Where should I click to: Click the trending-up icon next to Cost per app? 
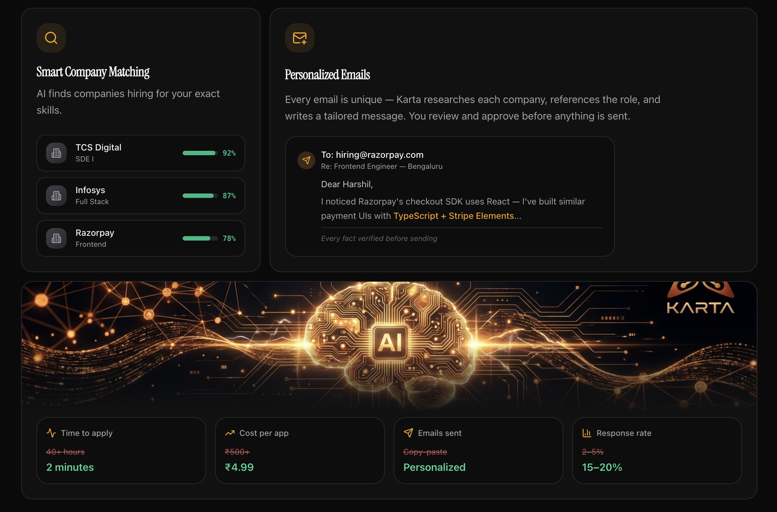point(230,433)
